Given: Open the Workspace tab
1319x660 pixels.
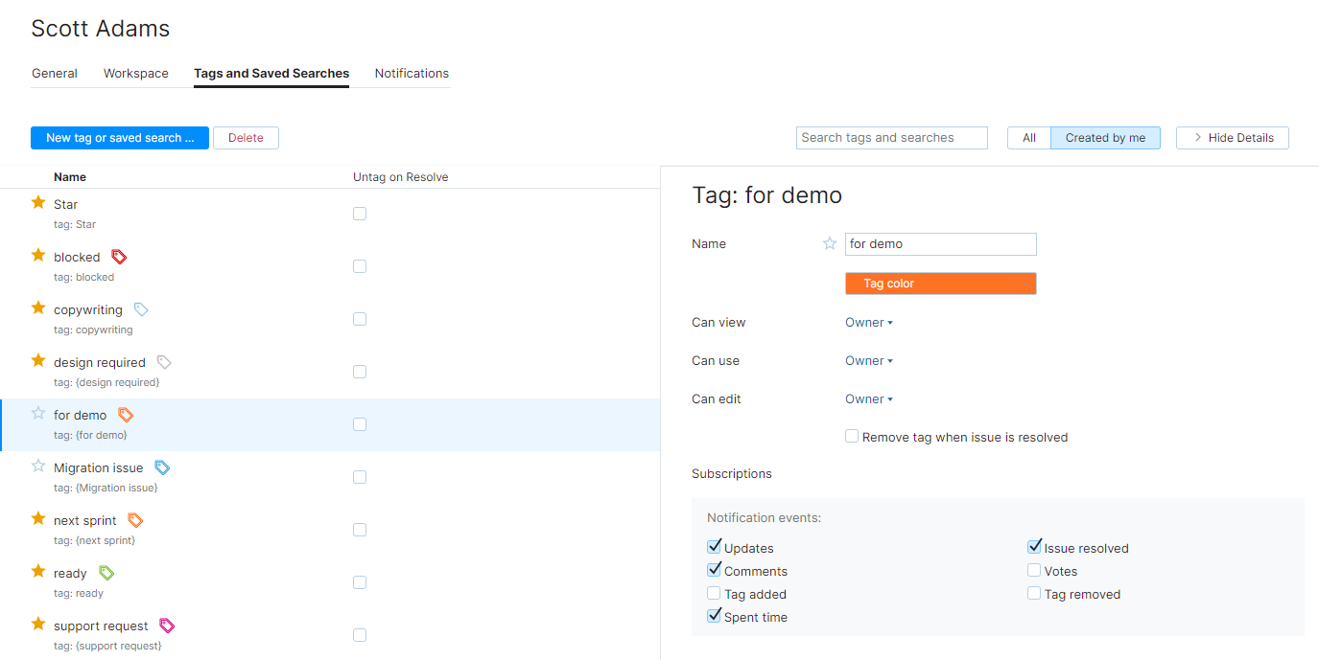Looking at the screenshot, I should pyautogui.click(x=136, y=73).
